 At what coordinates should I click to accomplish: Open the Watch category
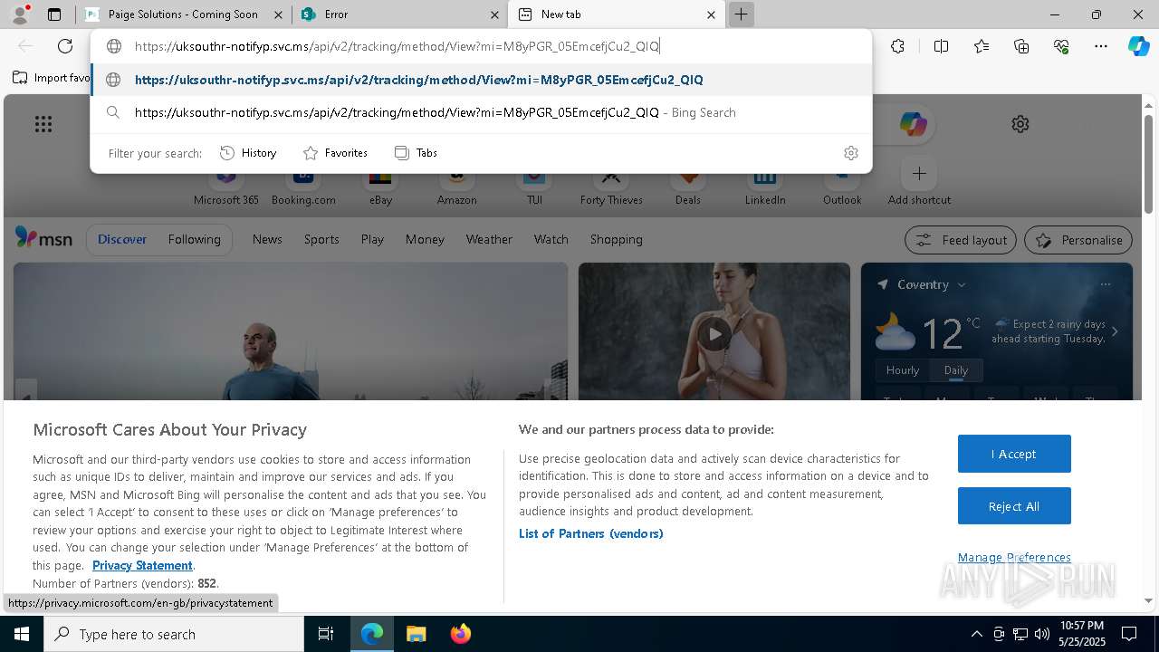click(551, 239)
